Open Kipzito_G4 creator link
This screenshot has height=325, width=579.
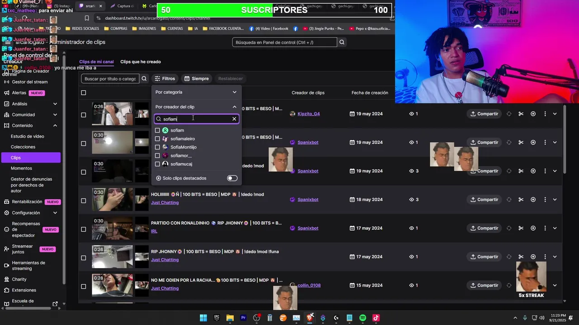(x=308, y=114)
